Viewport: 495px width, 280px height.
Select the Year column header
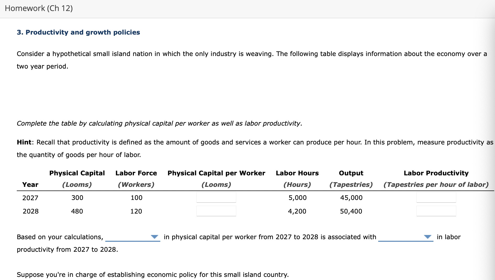30,184
